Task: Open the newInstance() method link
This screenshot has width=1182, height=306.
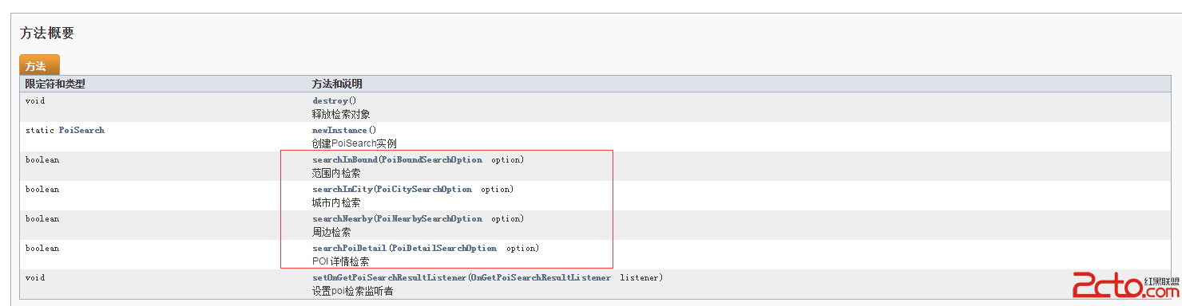Action: [x=339, y=130]
